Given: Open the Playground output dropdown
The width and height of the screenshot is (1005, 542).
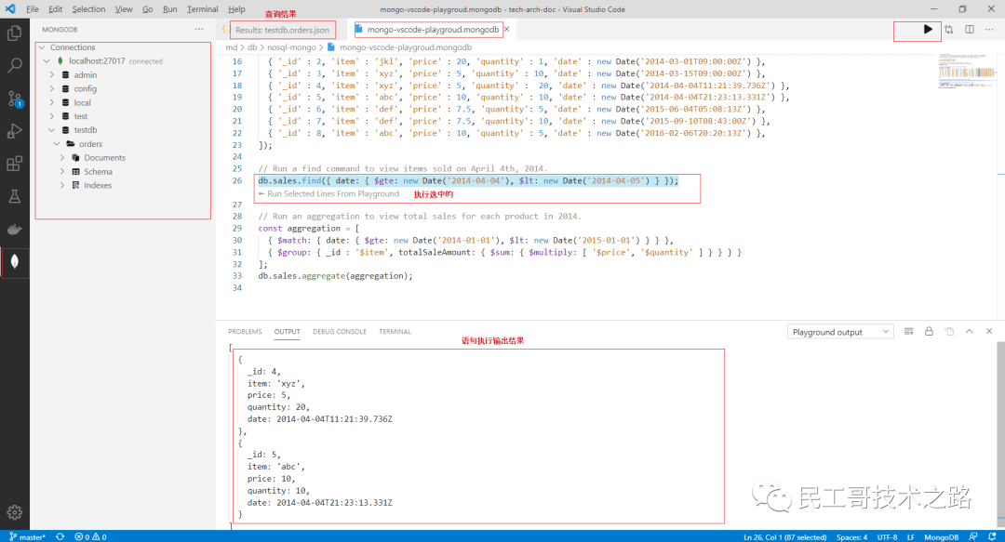Looking at the screenshot, I should (x=839, y=330).
